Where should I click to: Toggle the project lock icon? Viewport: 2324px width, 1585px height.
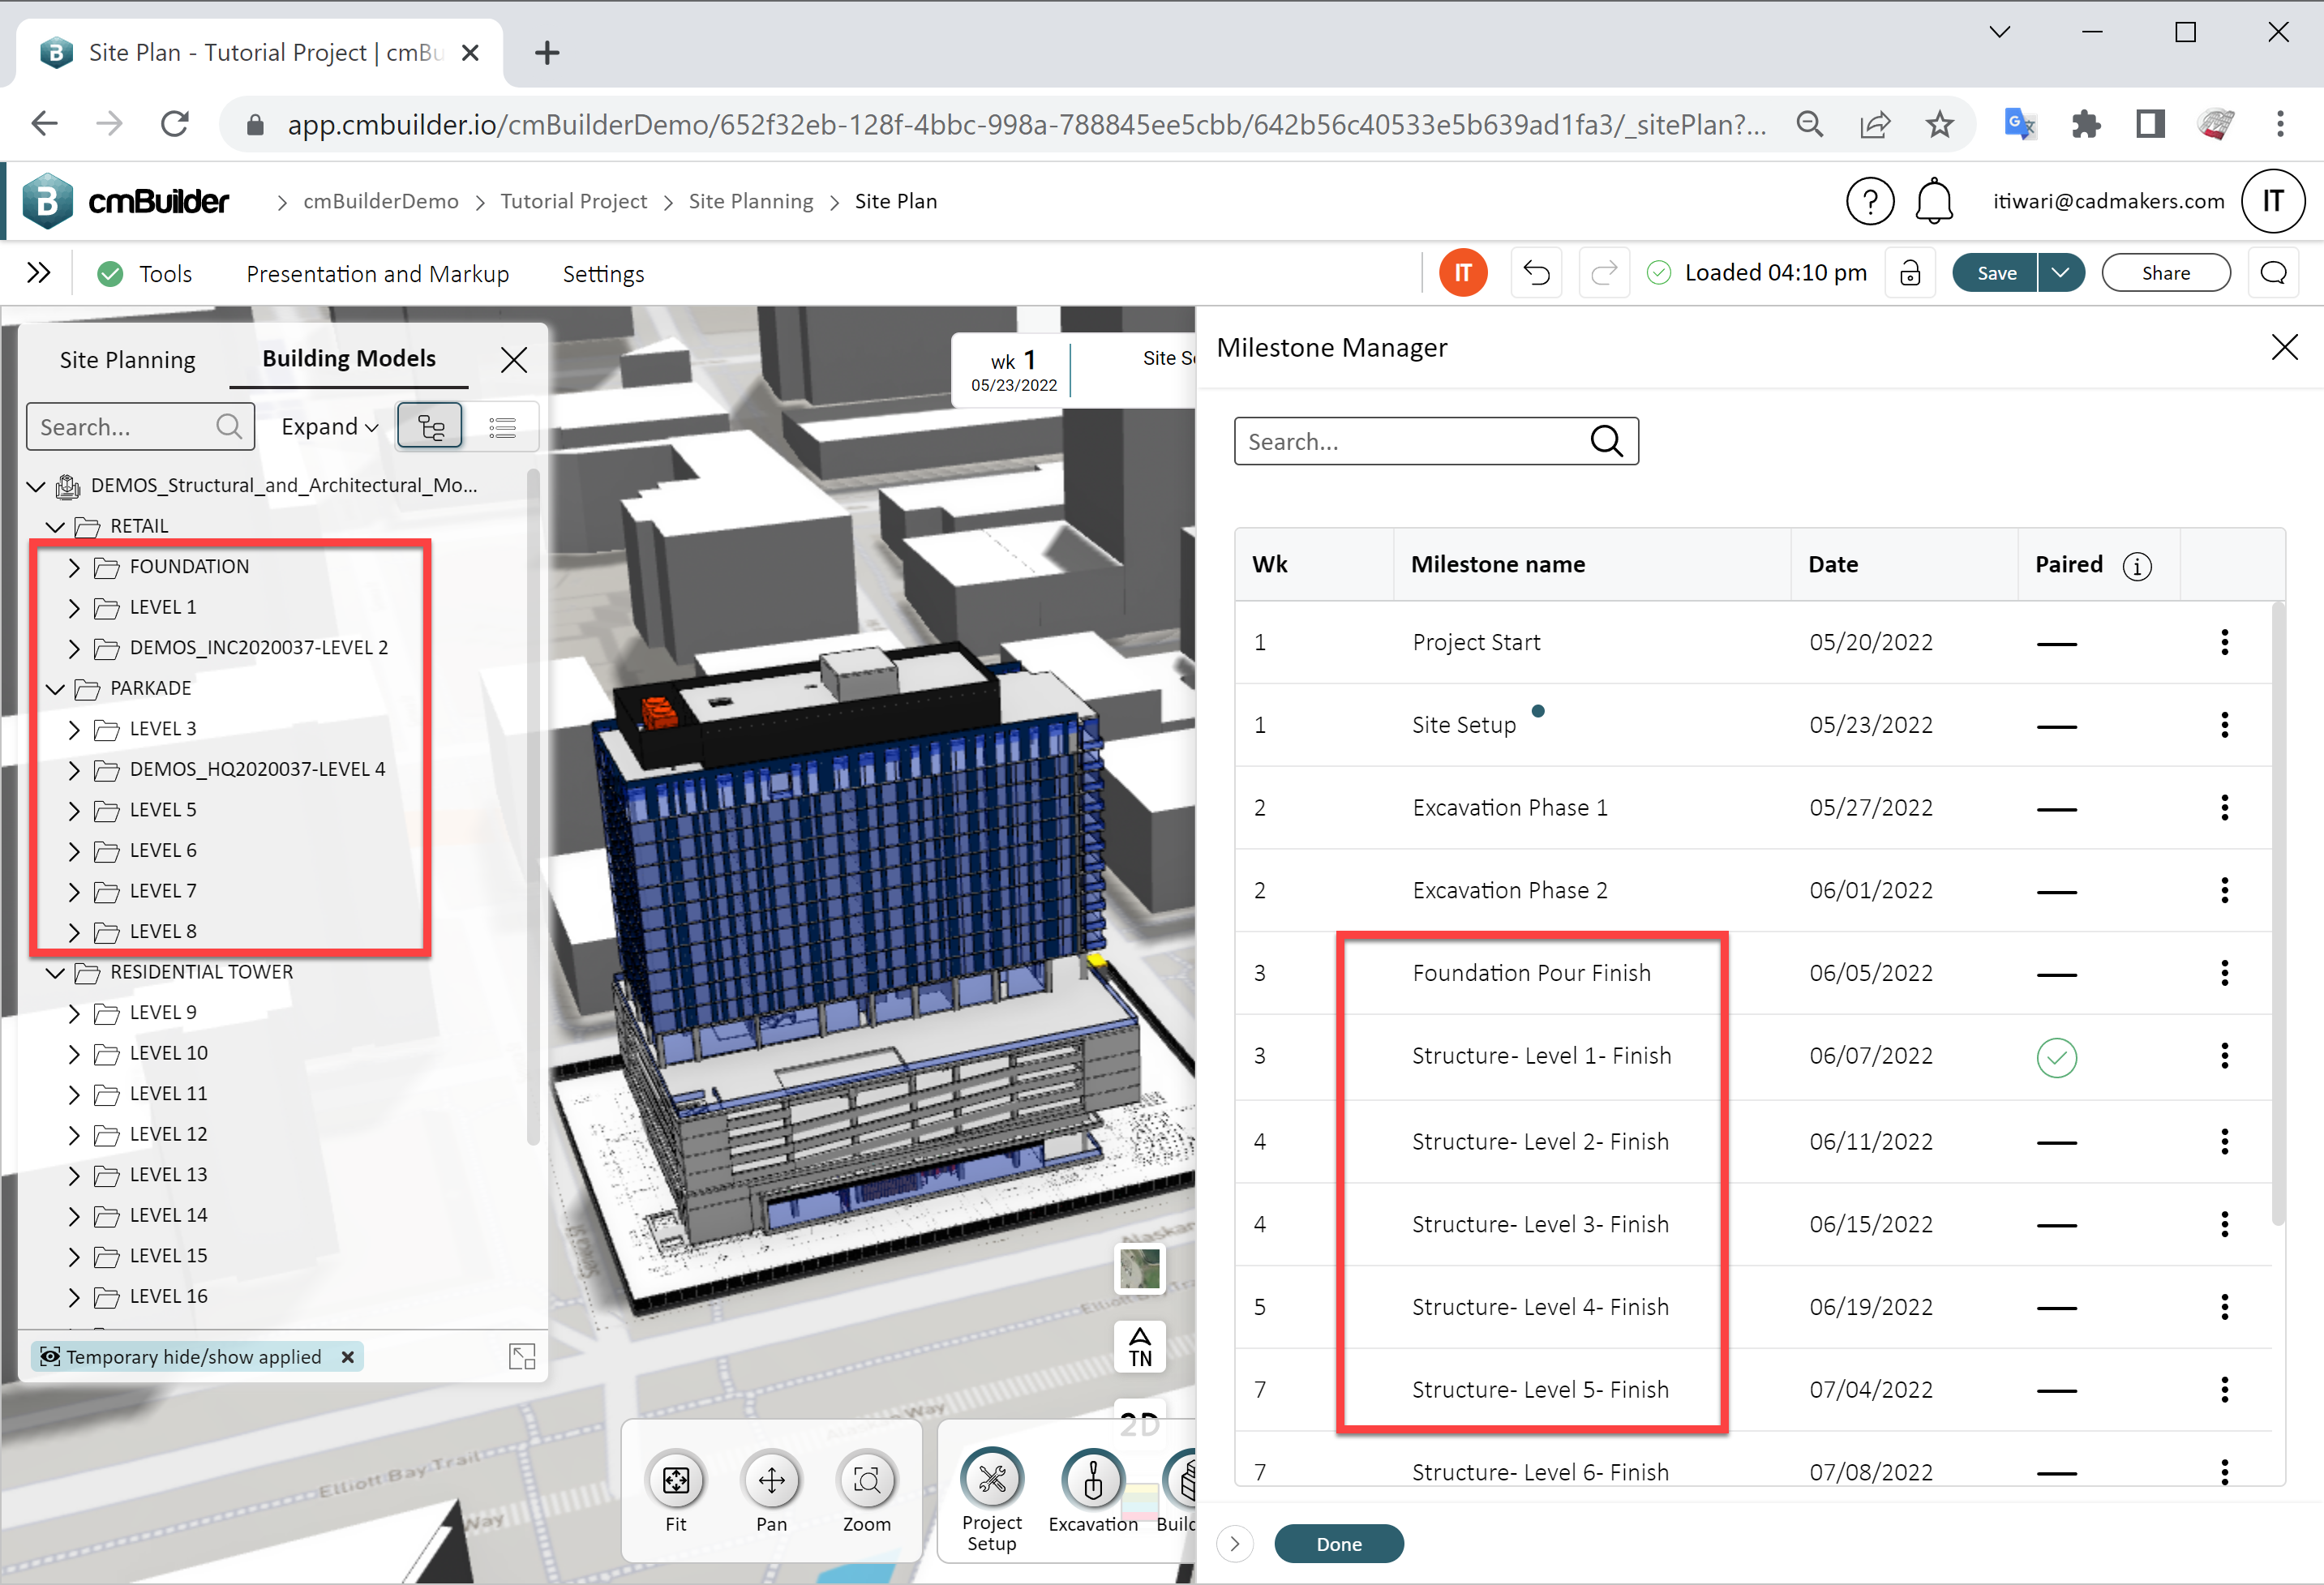point(1910,273)
